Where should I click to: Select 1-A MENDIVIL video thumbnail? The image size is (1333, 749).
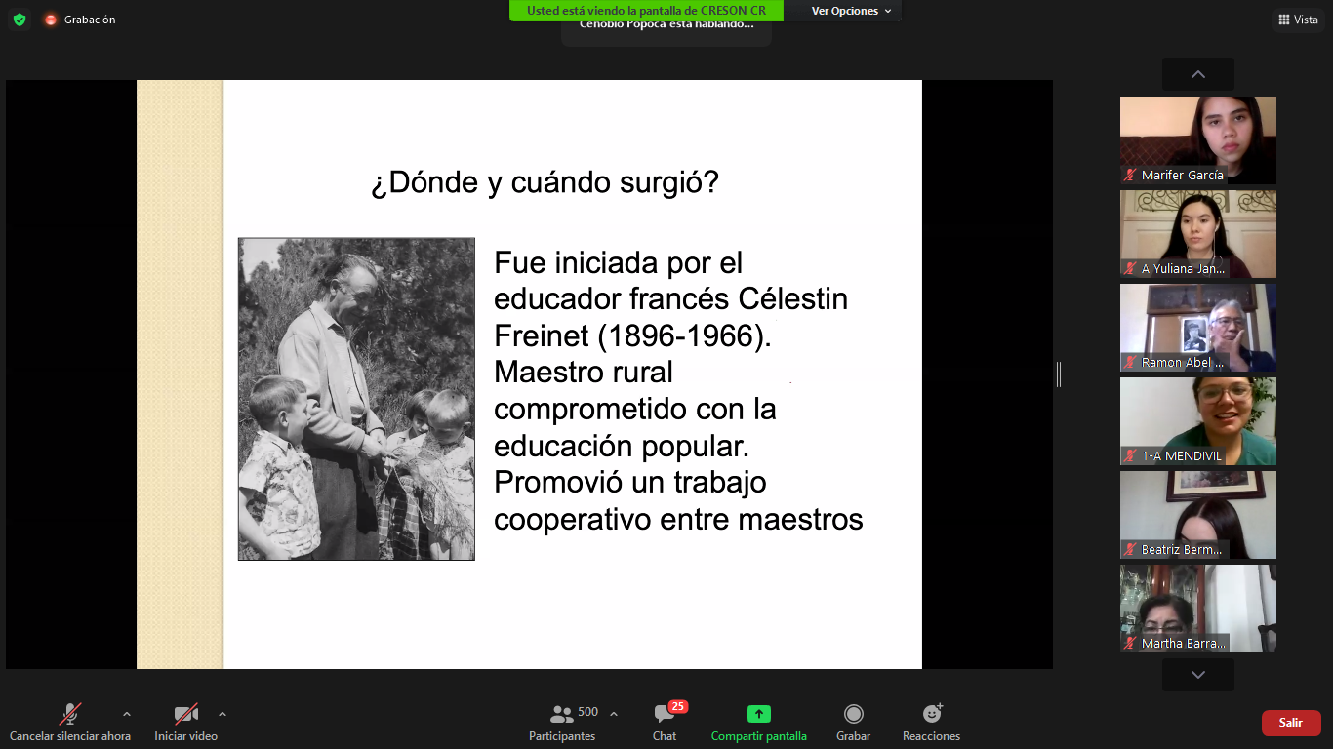[x=1197, y=421]
